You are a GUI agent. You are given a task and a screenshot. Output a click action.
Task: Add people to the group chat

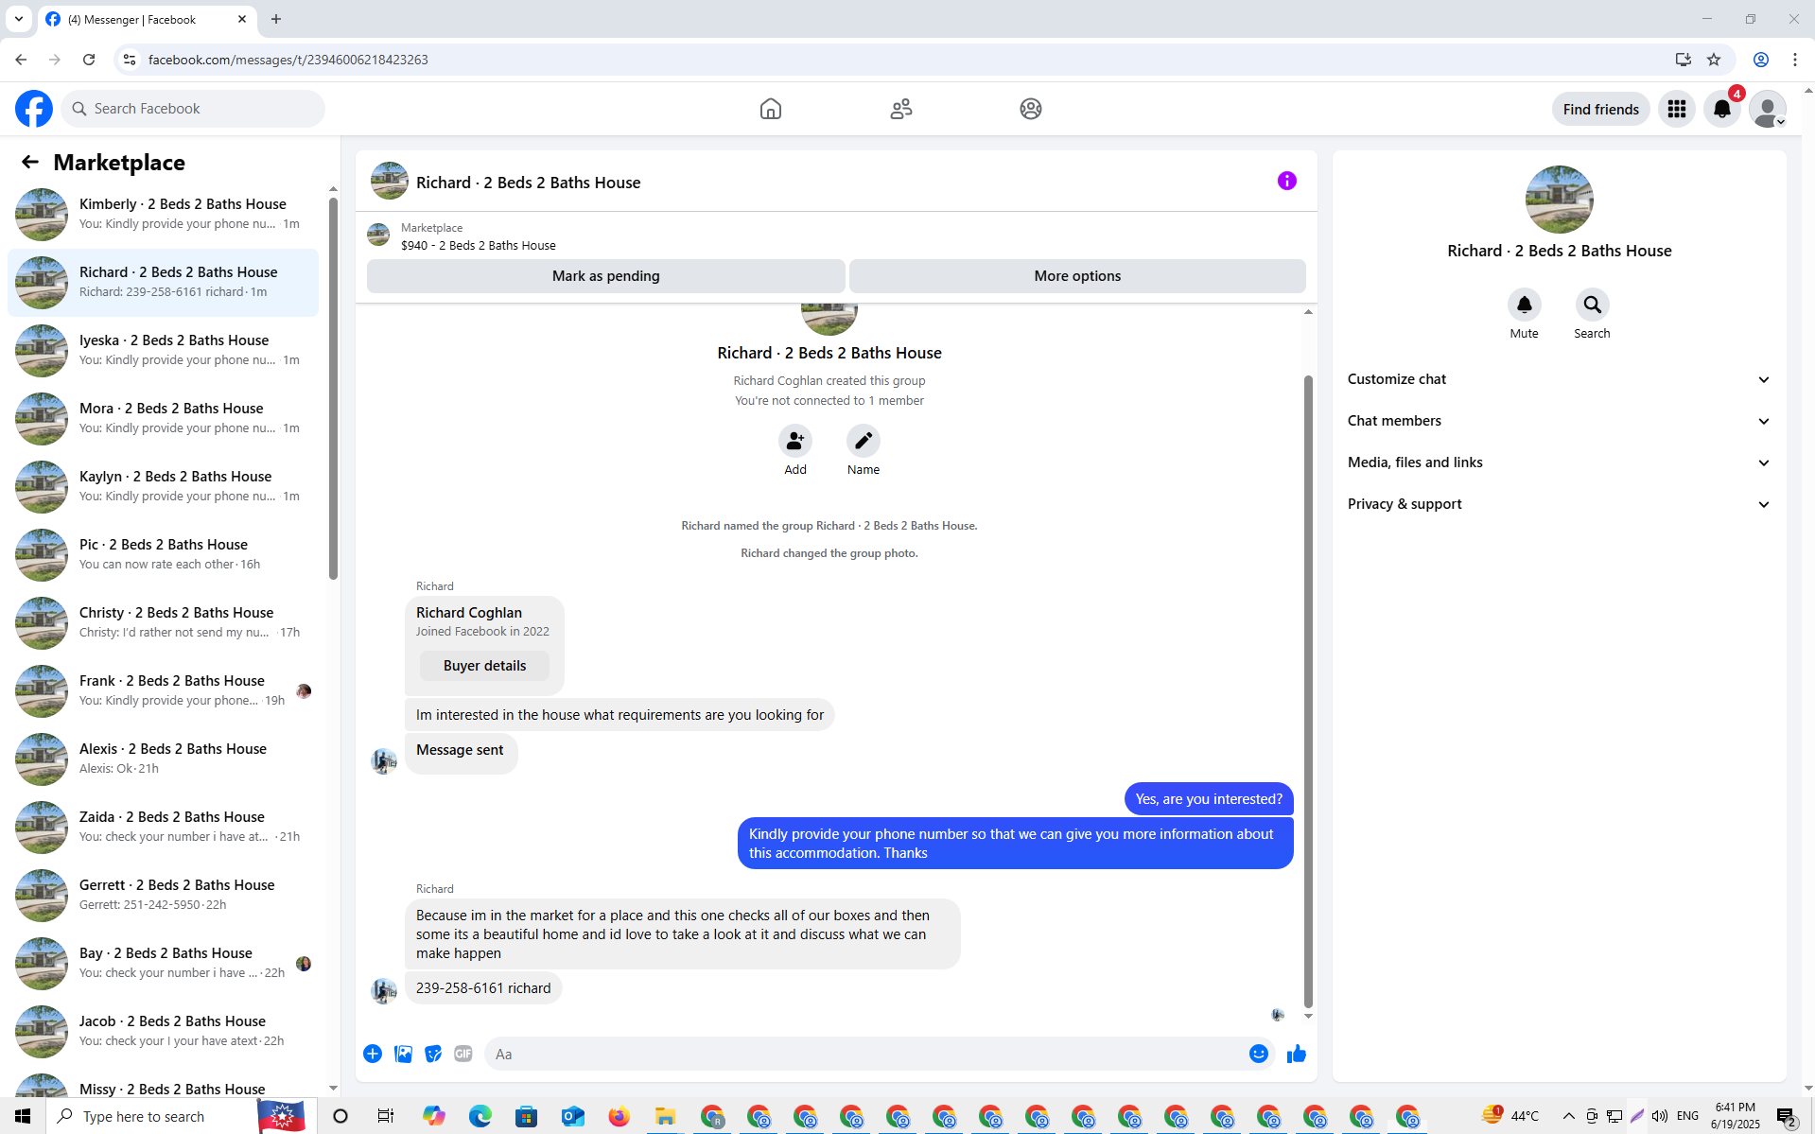(x=794, y=441)
